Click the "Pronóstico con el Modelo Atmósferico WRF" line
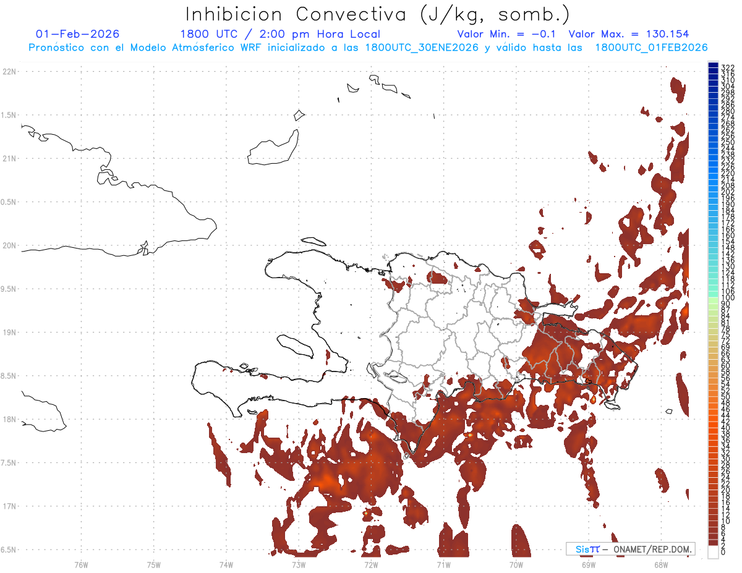The width and height of the screenshot is (742, 573). 368,48
